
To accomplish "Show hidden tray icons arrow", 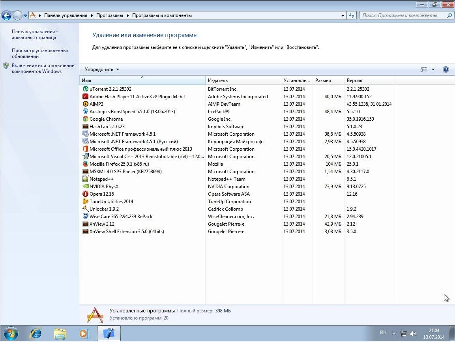I will click(394, 334).
